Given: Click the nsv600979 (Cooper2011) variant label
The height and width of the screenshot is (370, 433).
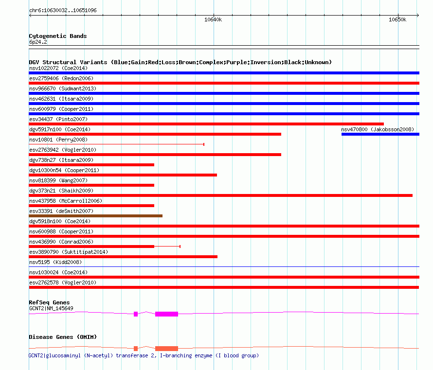Looking at the screenshot, I should [61, 109].
